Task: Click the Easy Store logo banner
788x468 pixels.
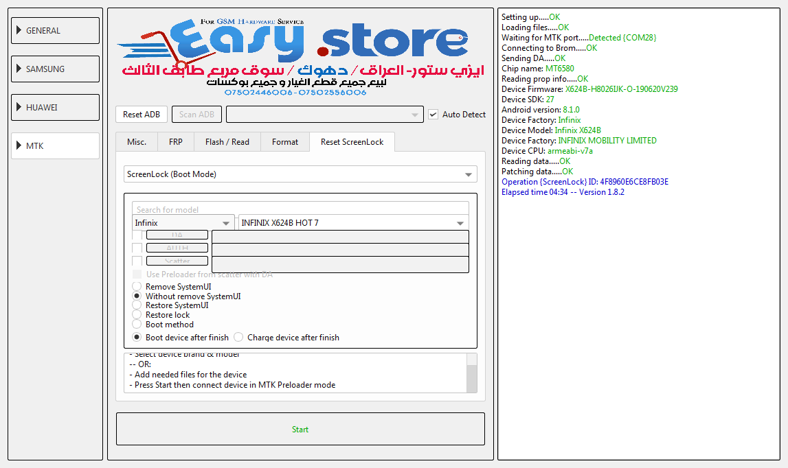Action: [300, 56]
